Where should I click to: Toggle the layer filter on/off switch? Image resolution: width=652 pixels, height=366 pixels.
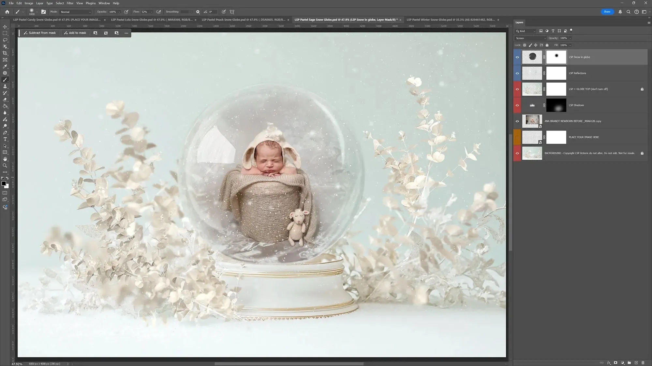coord(571,31)
